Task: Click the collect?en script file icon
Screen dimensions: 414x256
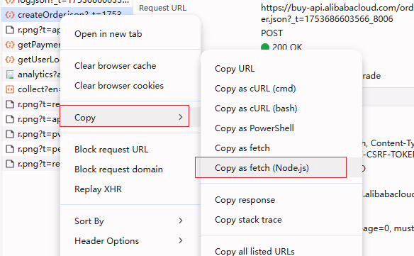Action: pos(10,89)
